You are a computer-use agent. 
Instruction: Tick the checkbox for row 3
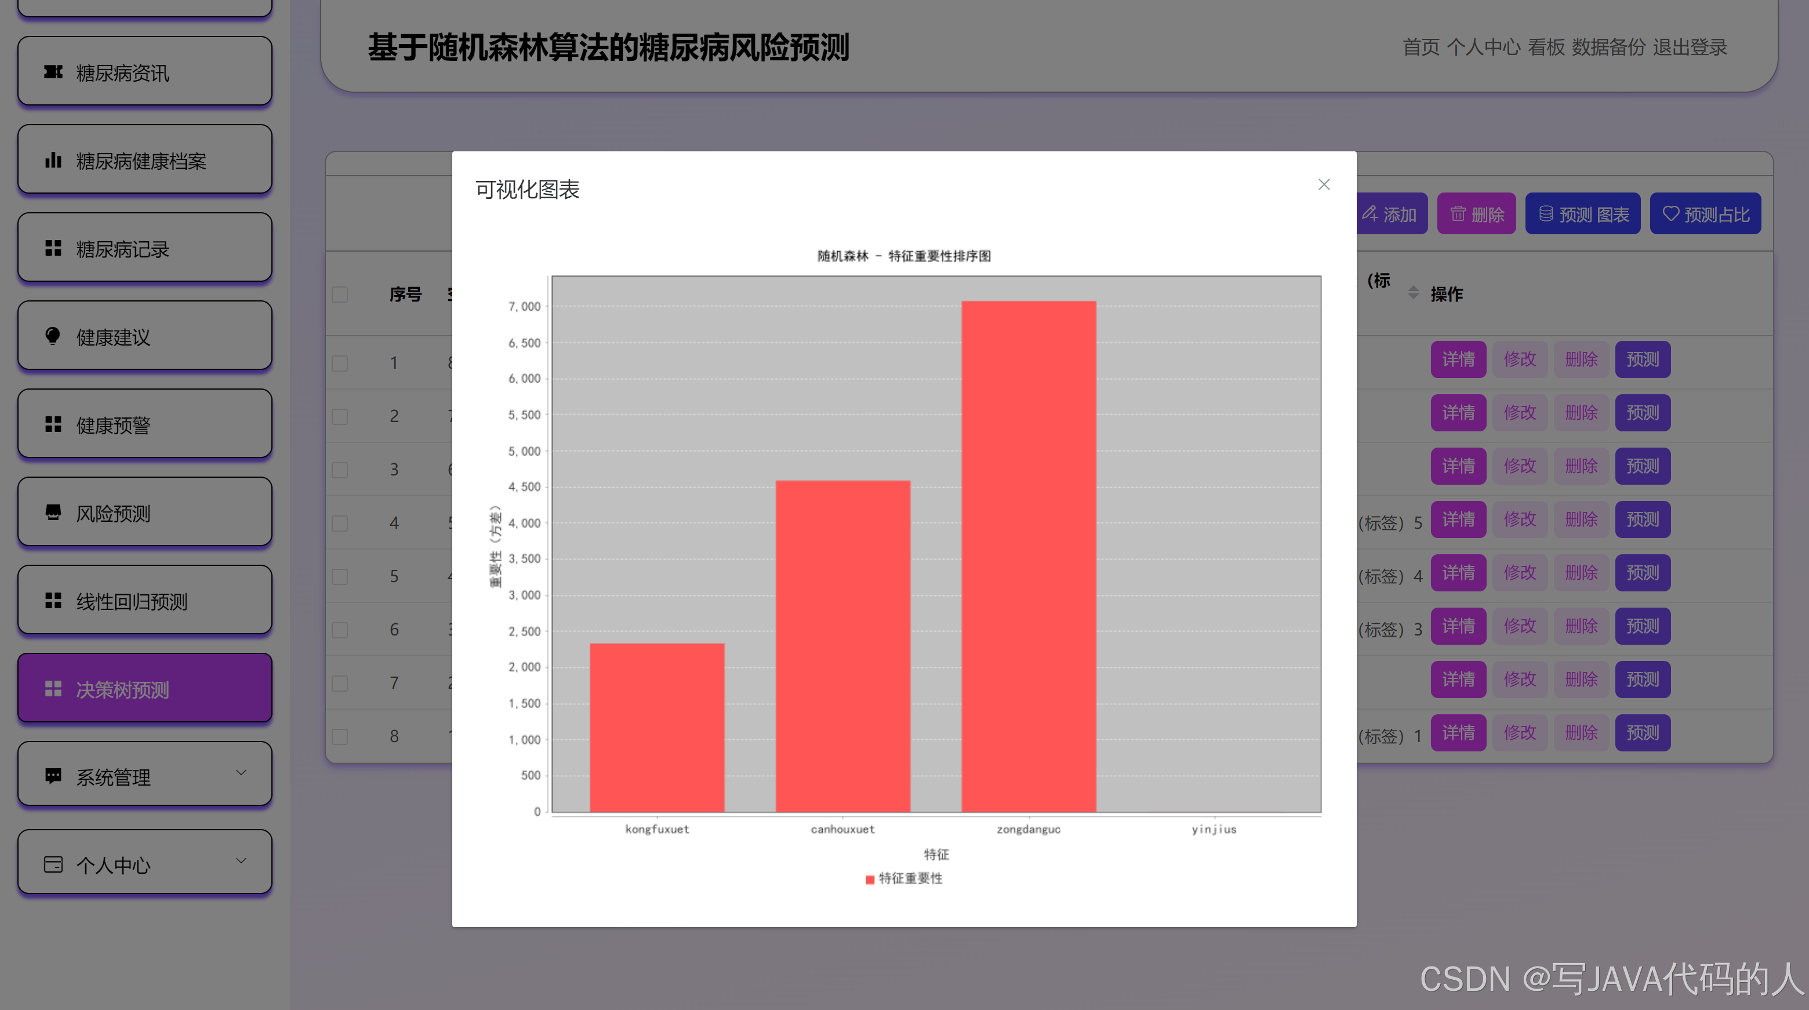point(340,470)
